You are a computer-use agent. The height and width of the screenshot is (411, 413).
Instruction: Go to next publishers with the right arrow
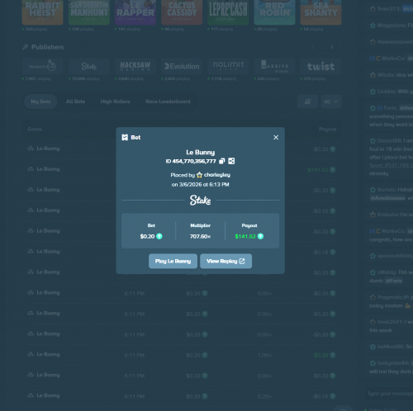tap(332, 47)
